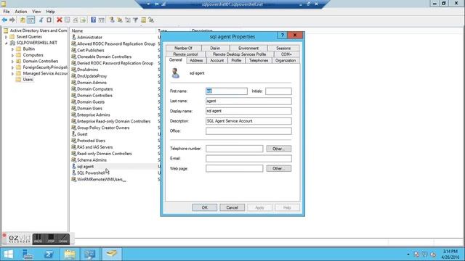This screenshot has height=261, width=465.
Task: Click the Office input field
Action: click(x=248, y=130)
